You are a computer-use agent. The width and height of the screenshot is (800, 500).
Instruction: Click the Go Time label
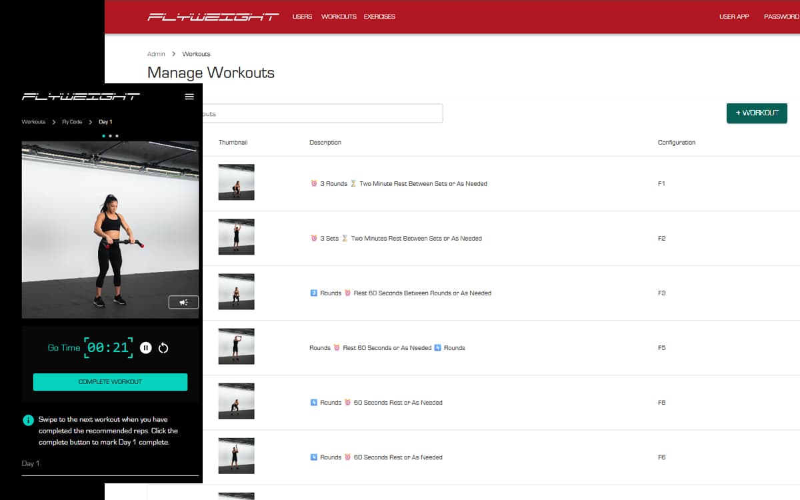tap(63, 348)
